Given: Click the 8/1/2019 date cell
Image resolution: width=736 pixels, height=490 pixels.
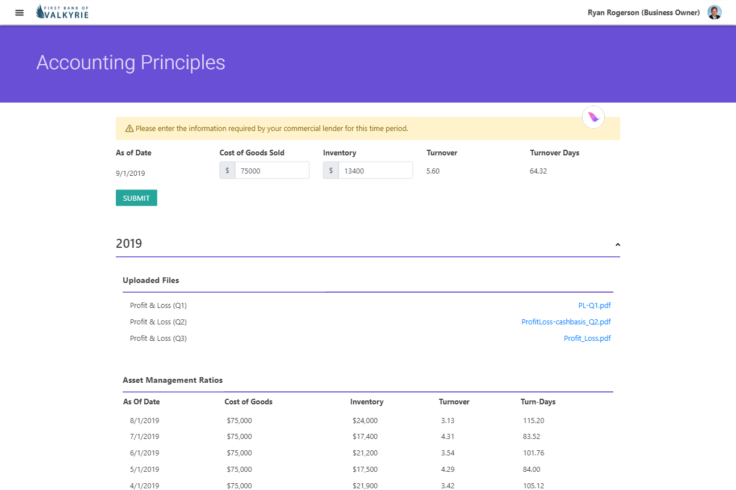Looking at the screenshot, I should coord(144,421).
